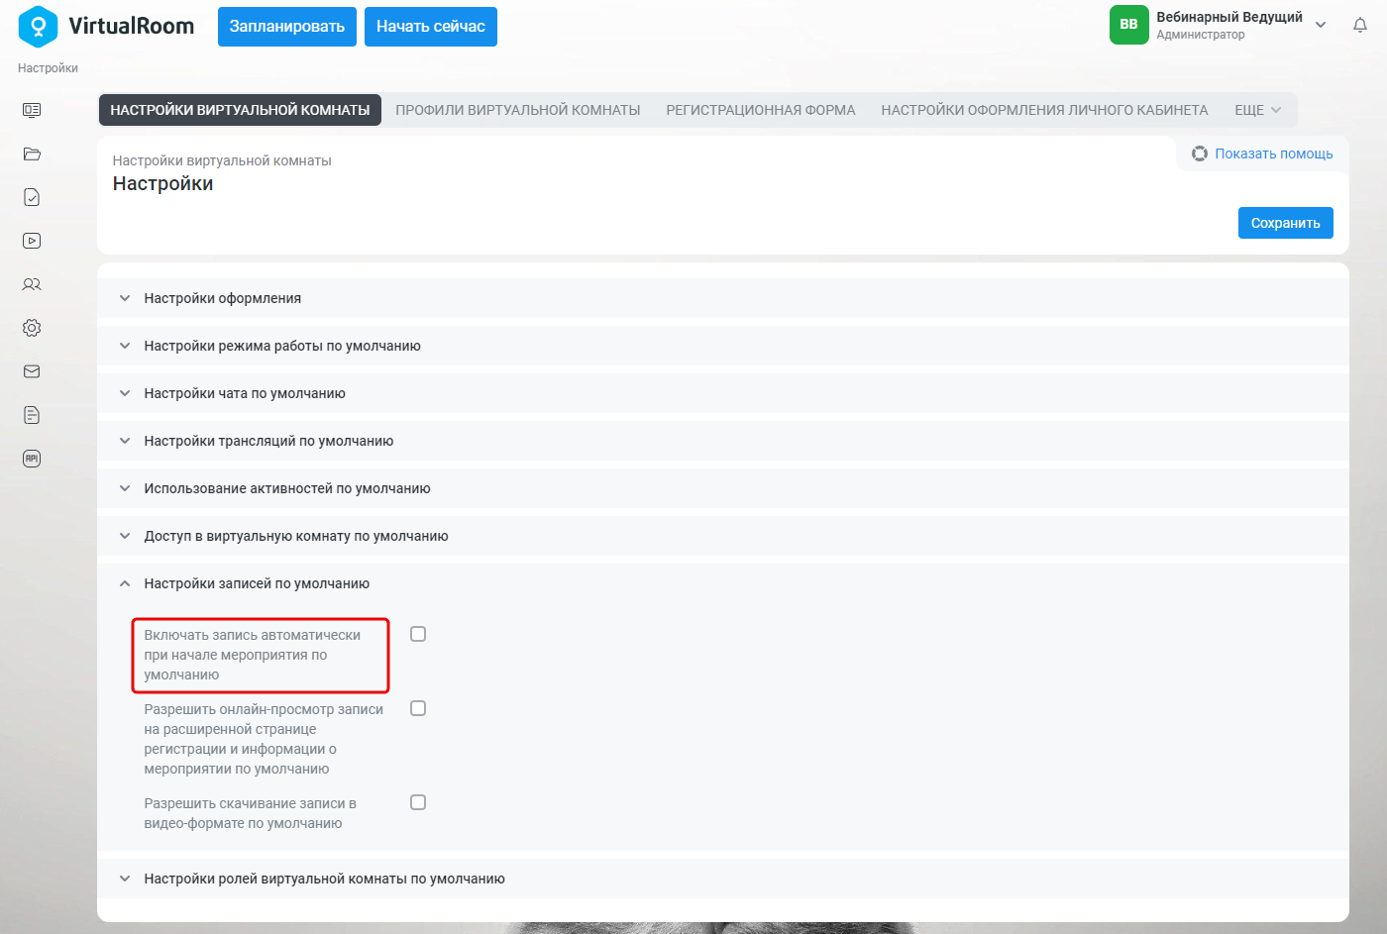Expand Настройки режима работы по умолчанию

723,346
